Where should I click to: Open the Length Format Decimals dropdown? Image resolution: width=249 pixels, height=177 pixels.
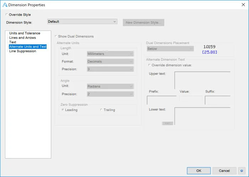coord(110,61)
